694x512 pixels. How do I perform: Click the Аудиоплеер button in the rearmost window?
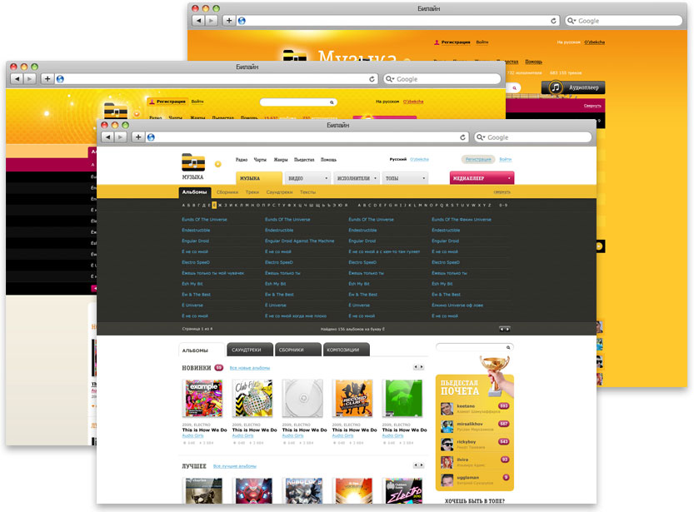click(573, 87)
